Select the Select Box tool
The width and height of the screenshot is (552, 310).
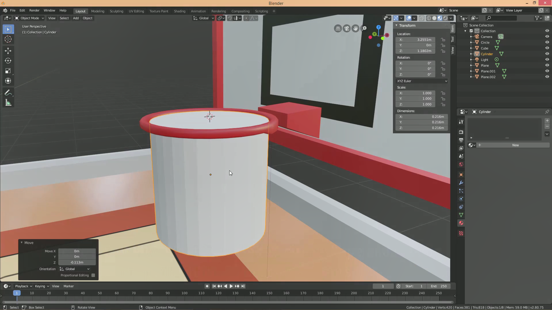click(x=8, y=29)
